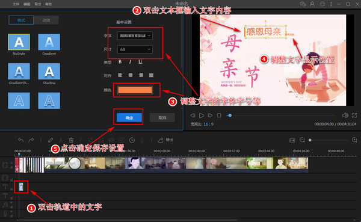Image resolution: width=361 pixels, height=222 pixels.
Task: Open the 导出 menu in menu bar
Action: [37, 4]
